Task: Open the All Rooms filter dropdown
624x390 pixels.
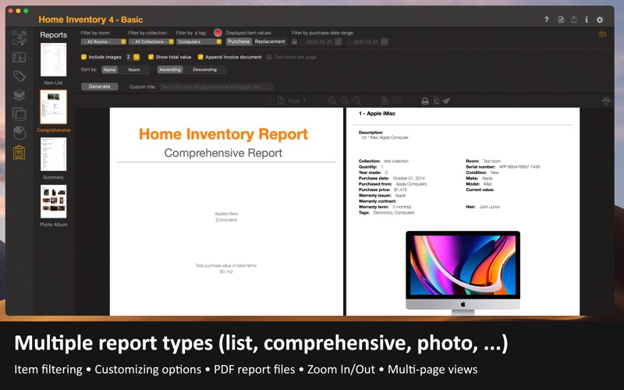Action: click(104, 41)
